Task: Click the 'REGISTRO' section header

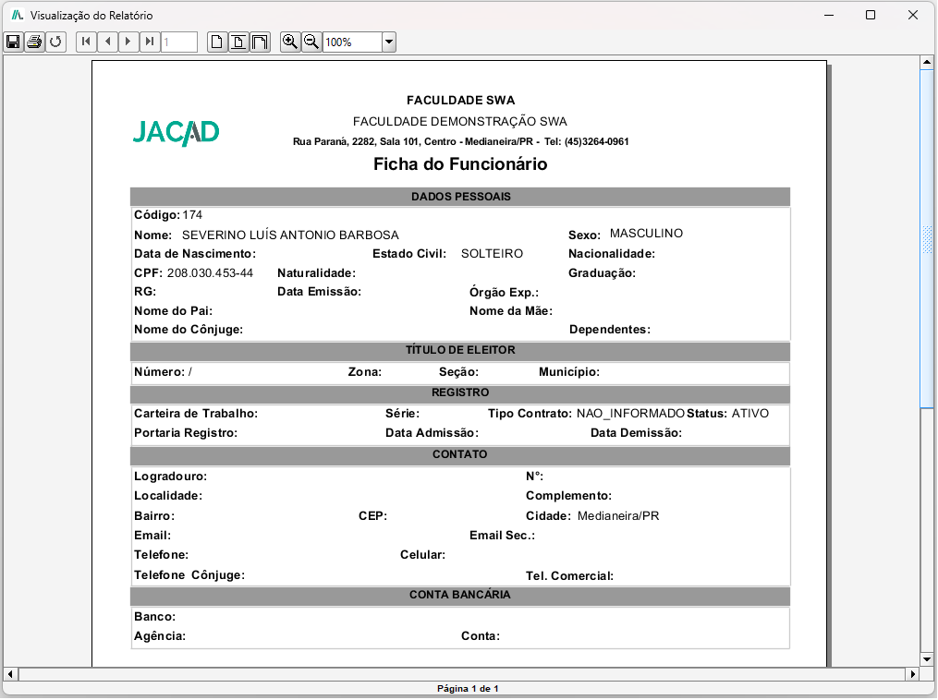Action: 460,392
